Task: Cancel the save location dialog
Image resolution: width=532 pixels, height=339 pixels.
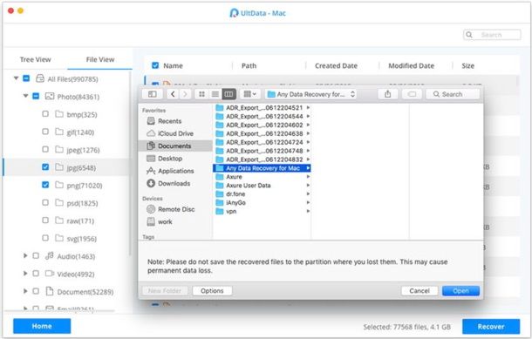Action: 419,291
